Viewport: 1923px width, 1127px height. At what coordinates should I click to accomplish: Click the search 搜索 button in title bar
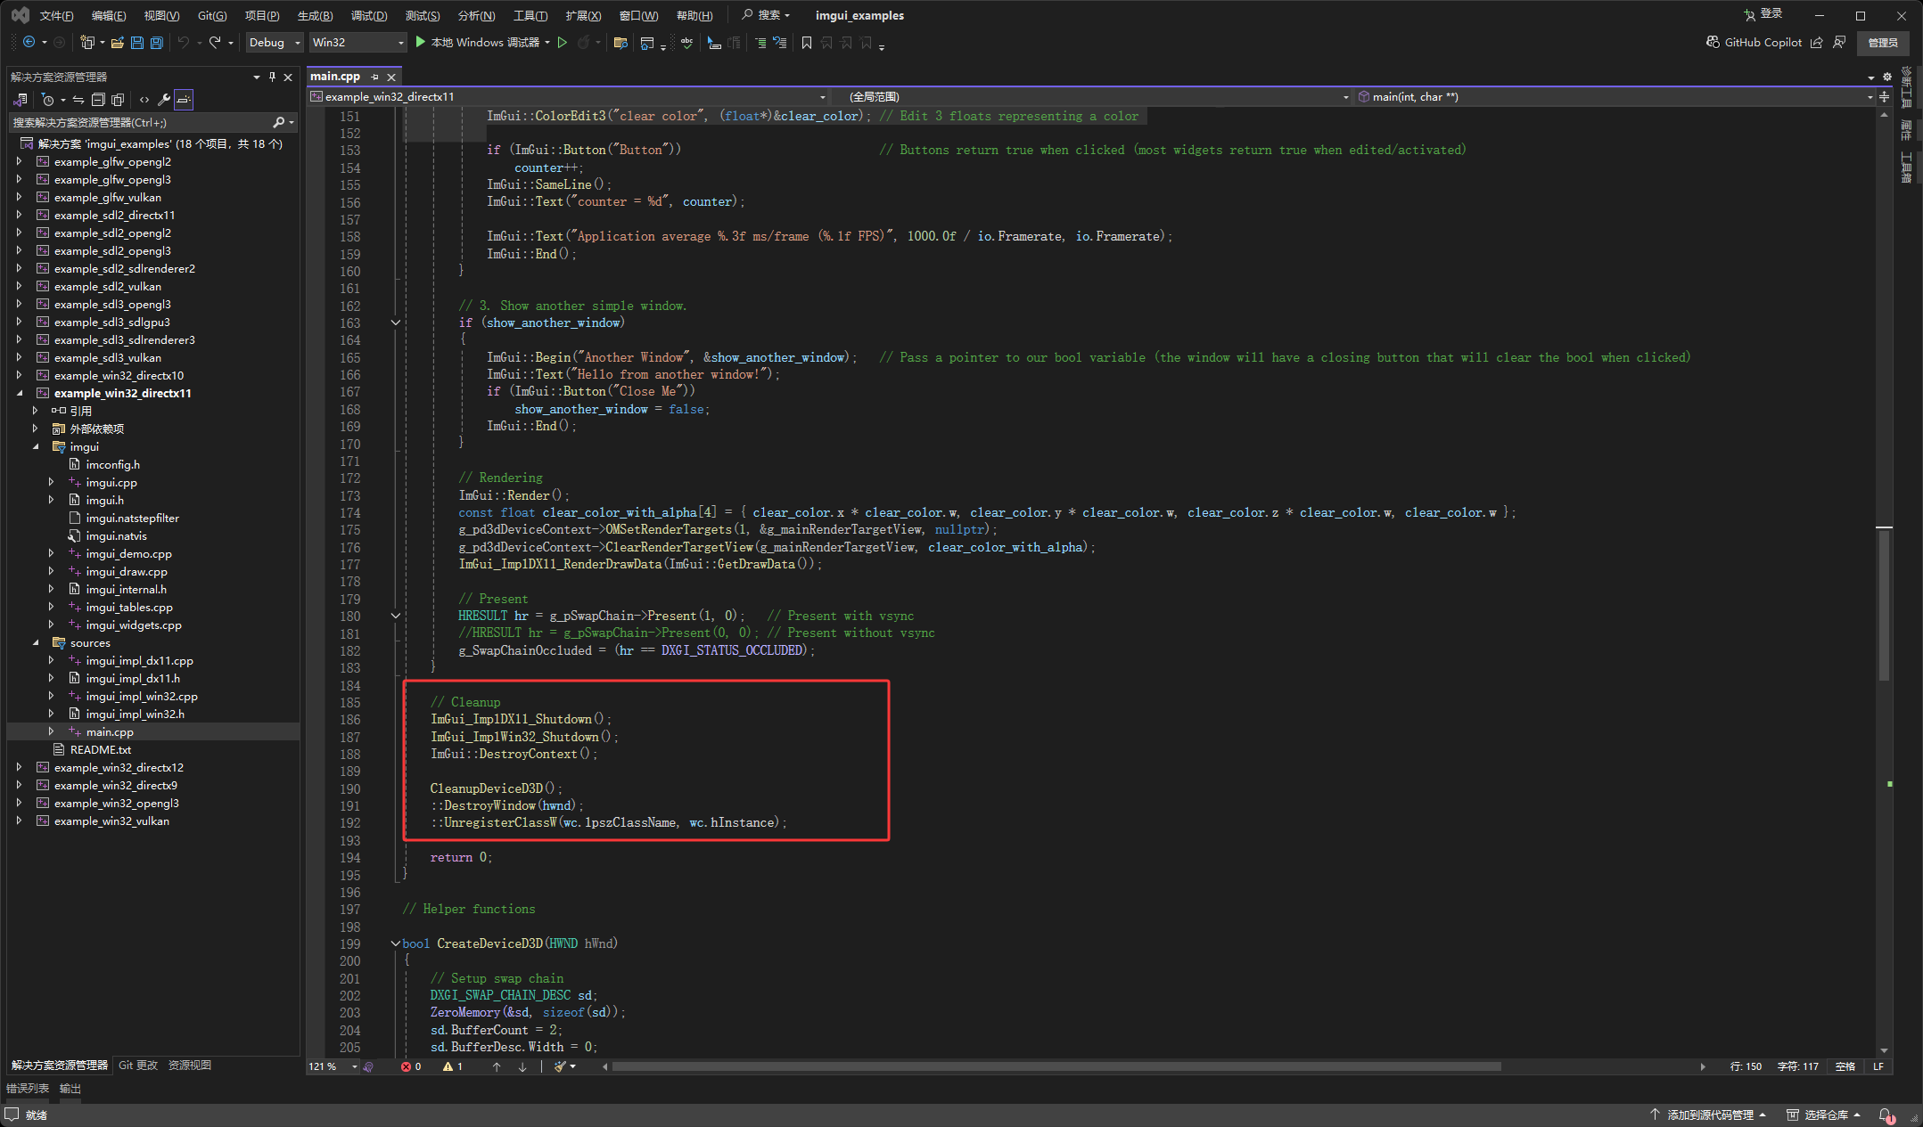tap(766, 15)
